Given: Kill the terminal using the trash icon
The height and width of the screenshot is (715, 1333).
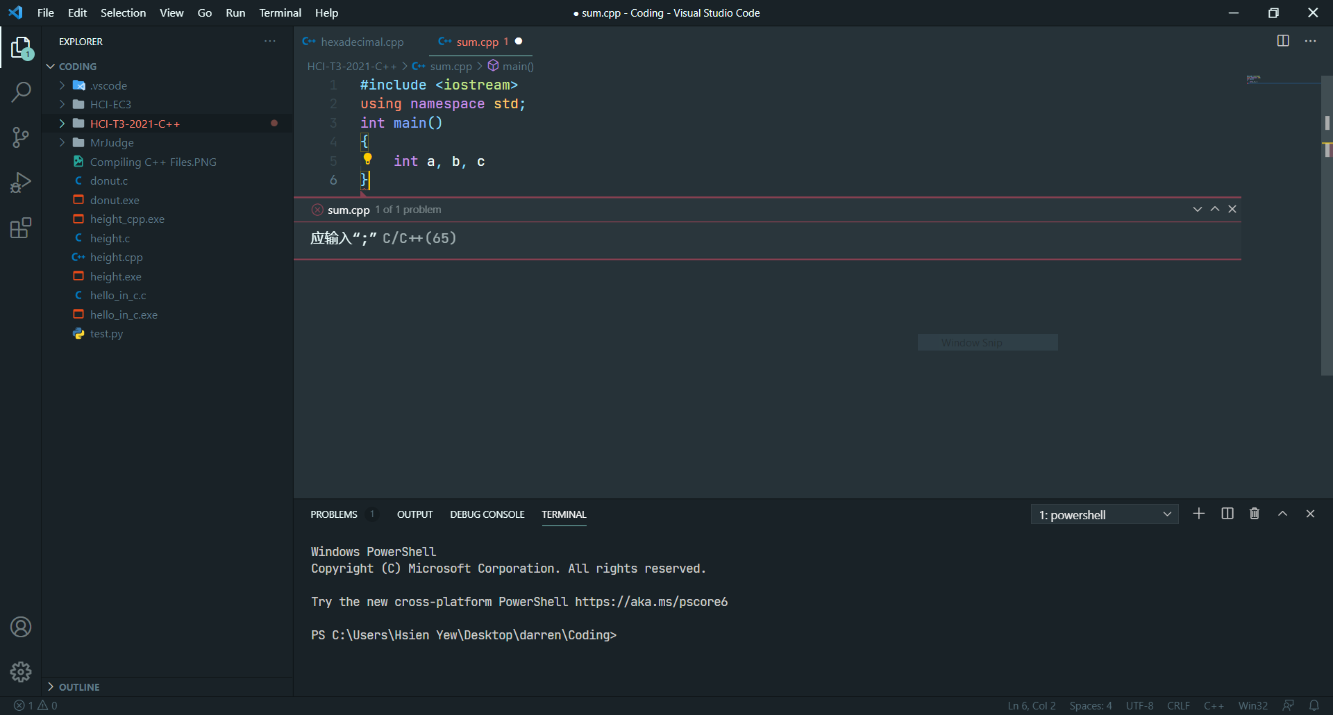Looking at the screenshot, I should (x=1254, y=514).
